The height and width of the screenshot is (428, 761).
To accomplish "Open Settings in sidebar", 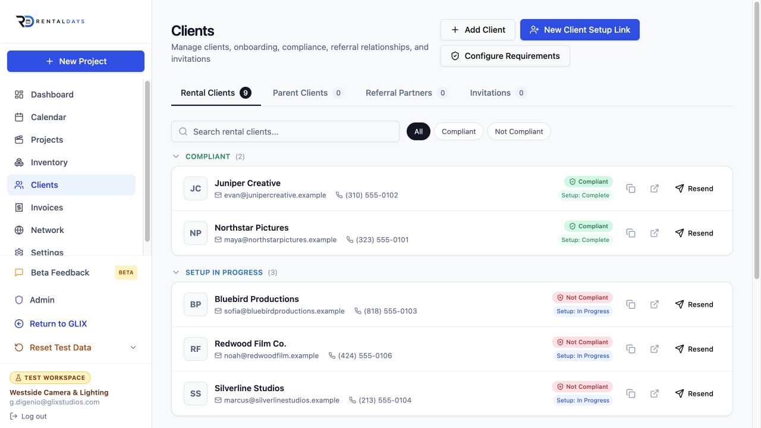I will [x=71, y=251].
